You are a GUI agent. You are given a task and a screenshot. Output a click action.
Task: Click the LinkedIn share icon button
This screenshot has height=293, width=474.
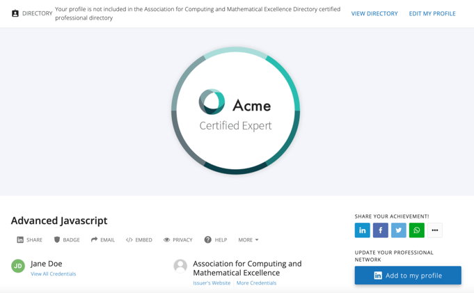point(362,230)
